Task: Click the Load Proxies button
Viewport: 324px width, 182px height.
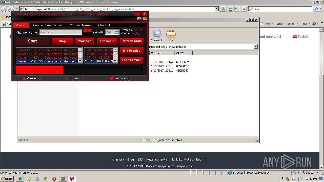Action: [x=131, y=60]
